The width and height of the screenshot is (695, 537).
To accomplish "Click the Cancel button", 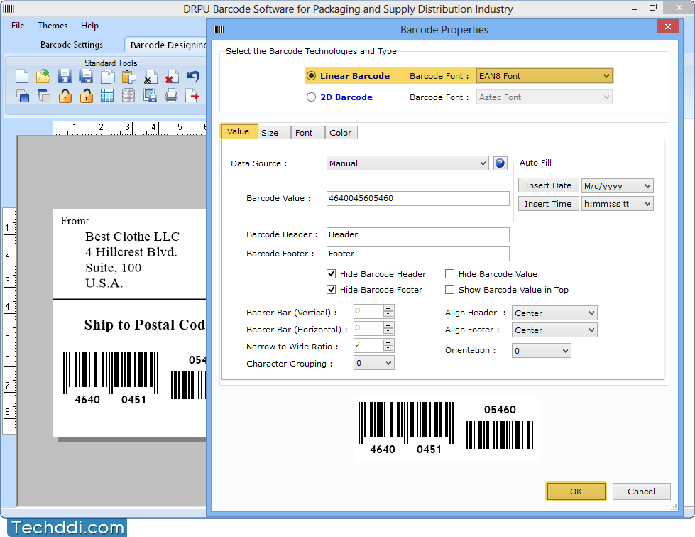I will click(x=641, y=492).
